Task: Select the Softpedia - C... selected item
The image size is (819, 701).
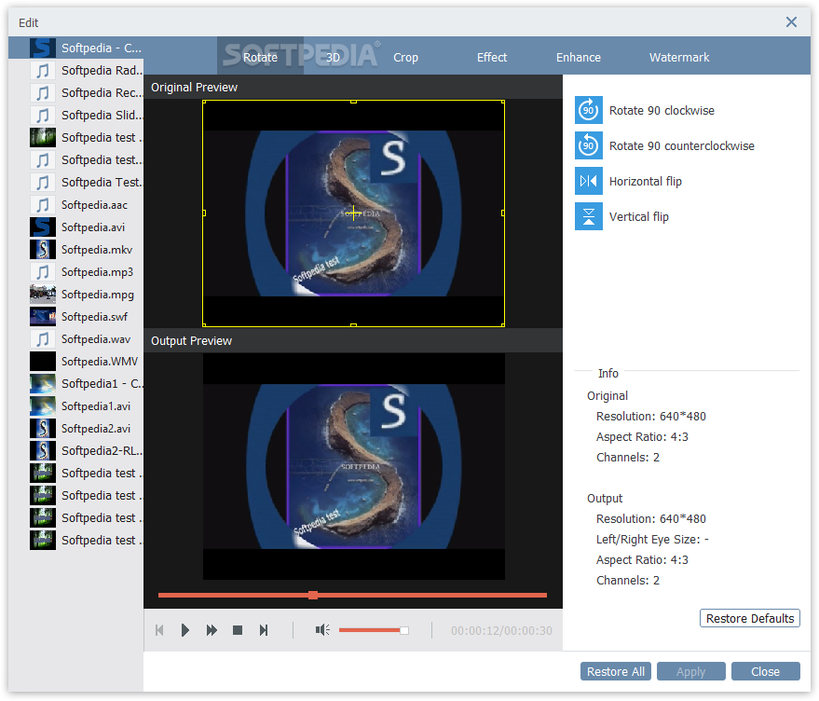Action: [x=76, y=48]
